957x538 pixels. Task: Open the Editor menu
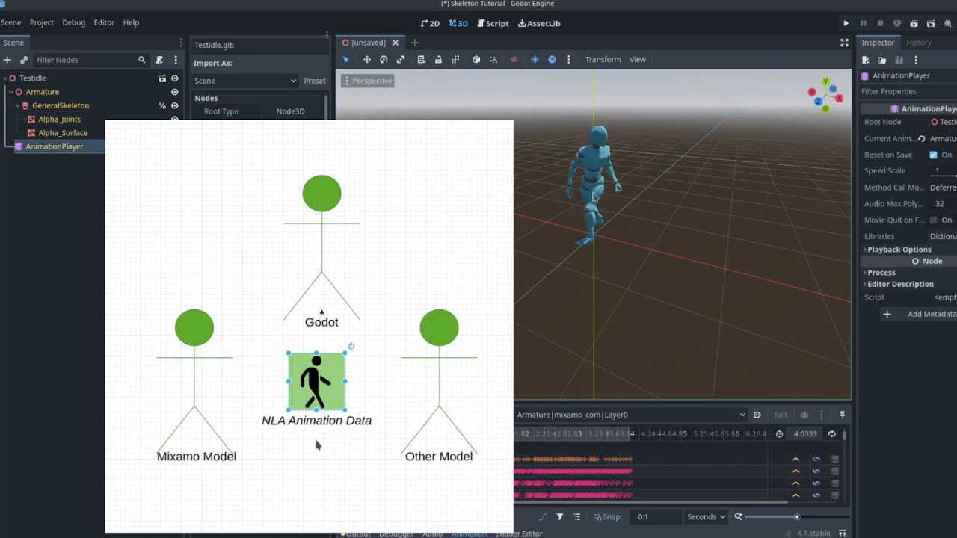click(104, 22)
